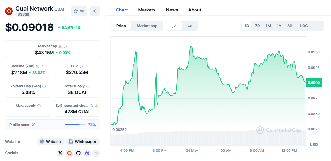Toggle LOG scale on chart
The height and width of the screenshot is (161, 331).
(x=304, y=26)
